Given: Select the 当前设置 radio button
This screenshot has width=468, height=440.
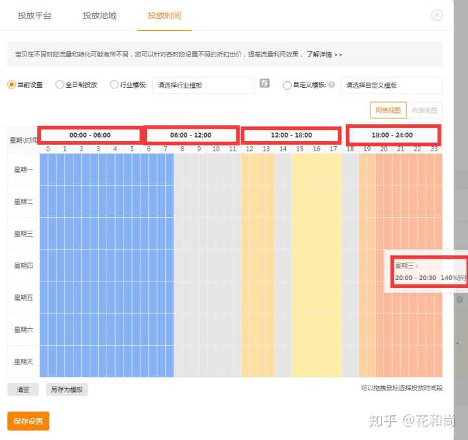Looking at the screenshot, I should [11, 84].
